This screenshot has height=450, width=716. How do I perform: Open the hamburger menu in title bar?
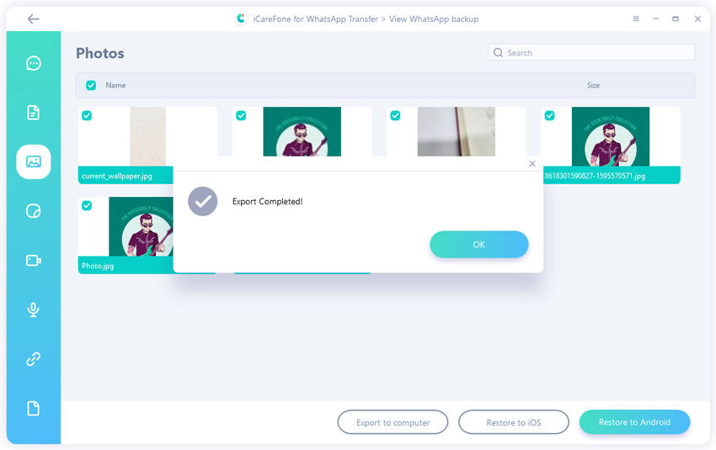tap(635, 19)
